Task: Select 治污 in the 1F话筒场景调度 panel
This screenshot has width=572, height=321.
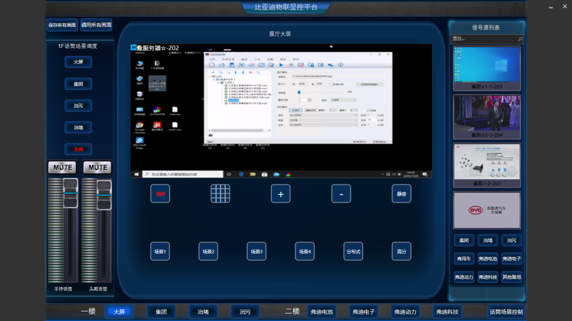Action: pos(78,106)
